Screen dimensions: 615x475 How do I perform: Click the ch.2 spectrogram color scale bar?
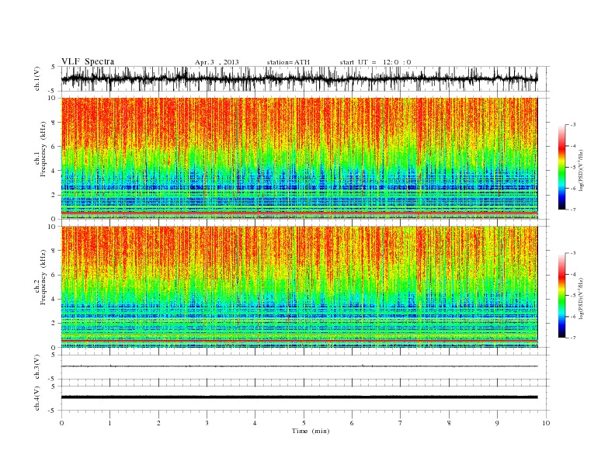pyautogui.click(x=562, y=296)
